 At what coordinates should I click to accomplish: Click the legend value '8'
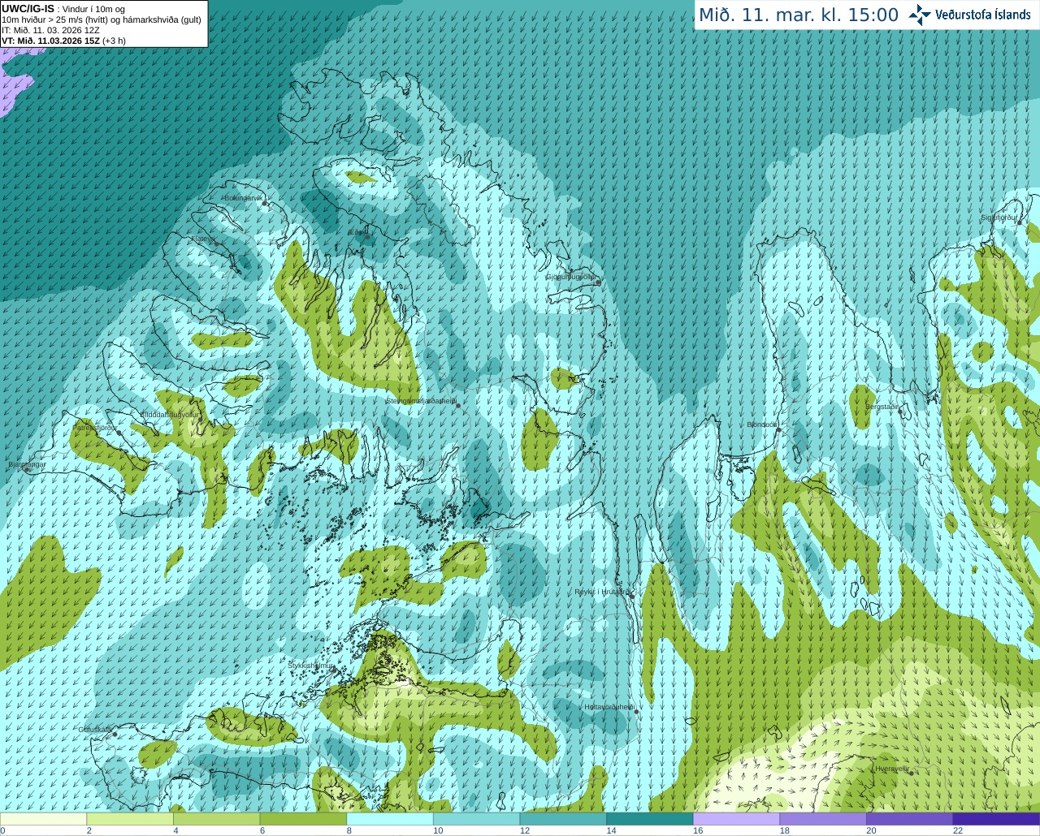click(349, 830)
